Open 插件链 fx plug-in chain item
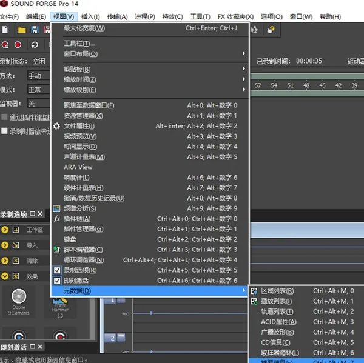 (x=150, y=219)
